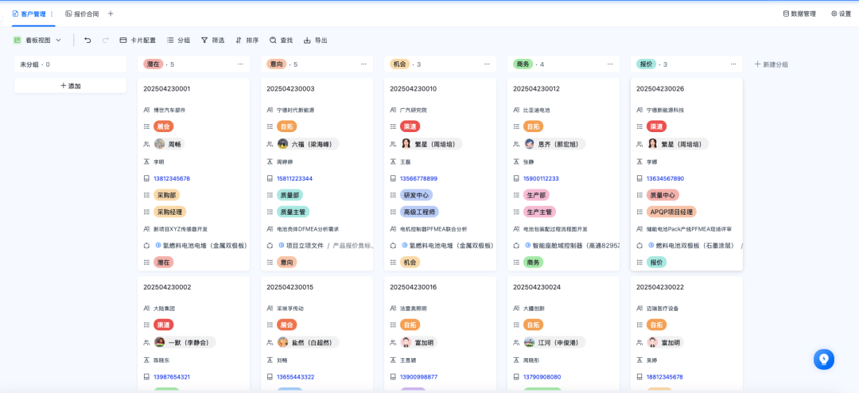
Task: Click phone number link 13812345678
Action: click(172, 178)
